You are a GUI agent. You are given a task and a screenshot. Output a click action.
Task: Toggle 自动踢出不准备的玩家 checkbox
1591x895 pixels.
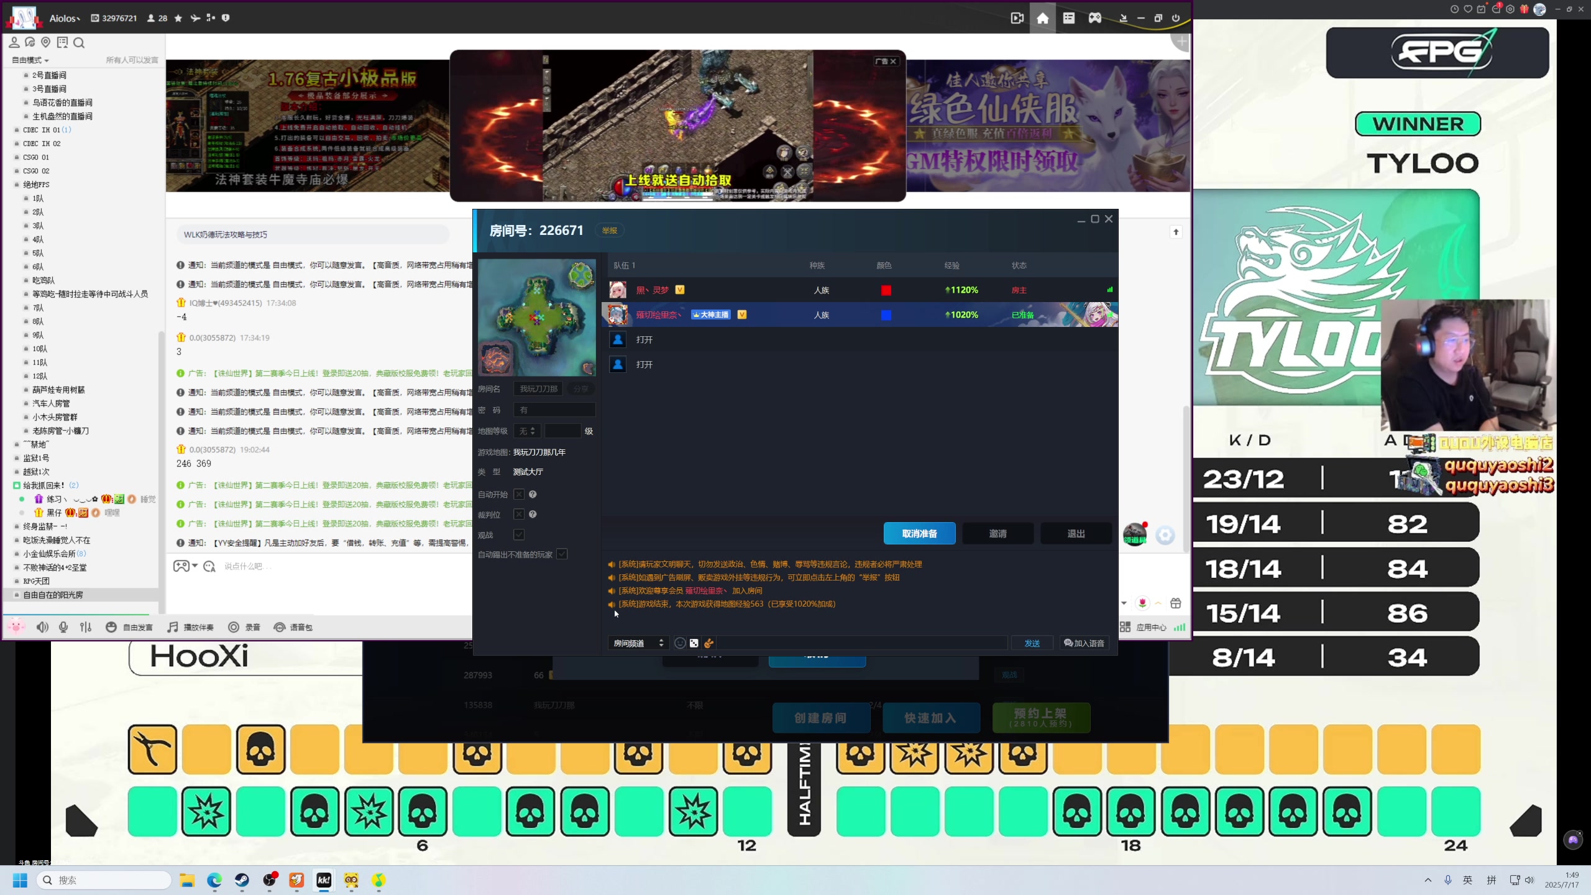coord(562,554)
